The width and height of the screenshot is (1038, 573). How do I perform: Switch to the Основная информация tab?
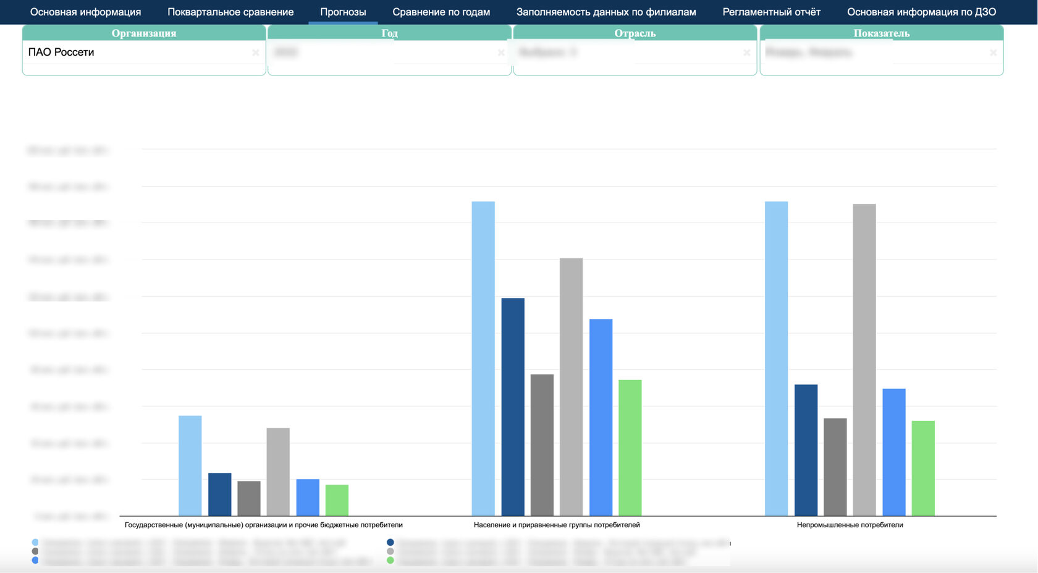tap(85, 12)
